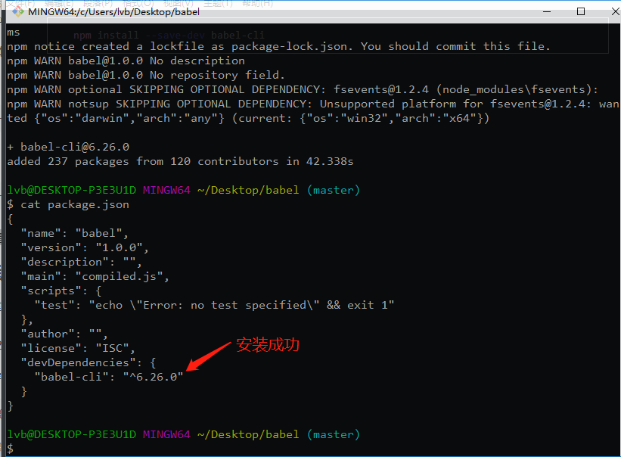The height and width of the screenshot is (457, 621).
Task: Click '(master)' branch in the last prompt
Action: [x=334, y=434]
